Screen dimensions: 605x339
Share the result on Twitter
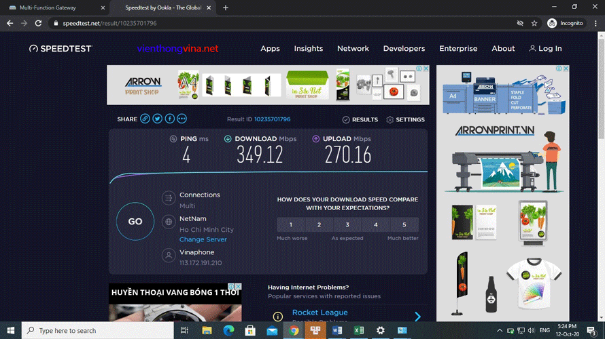coord(157,119)
